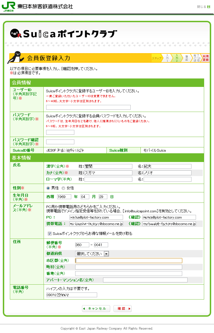Image resolution: width=214 pixels, height=333 pixels.
Task: Click the 入力2 step indicator
Action: pyautogui.click(x=177, y=58)
